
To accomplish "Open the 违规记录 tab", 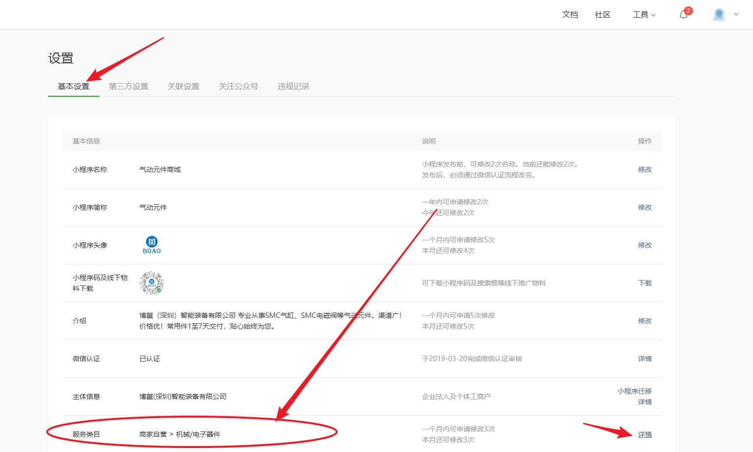I will [x=294, y=86].
